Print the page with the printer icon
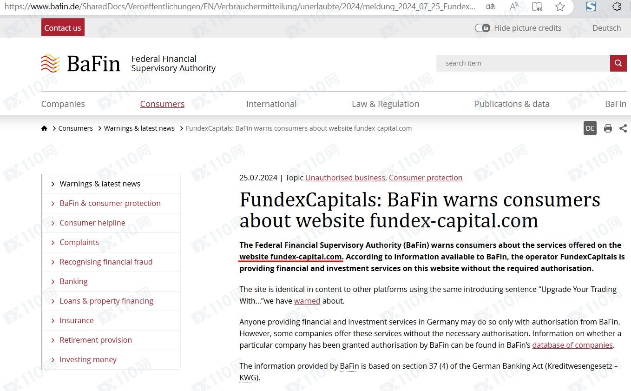 [x=607, y=128]
